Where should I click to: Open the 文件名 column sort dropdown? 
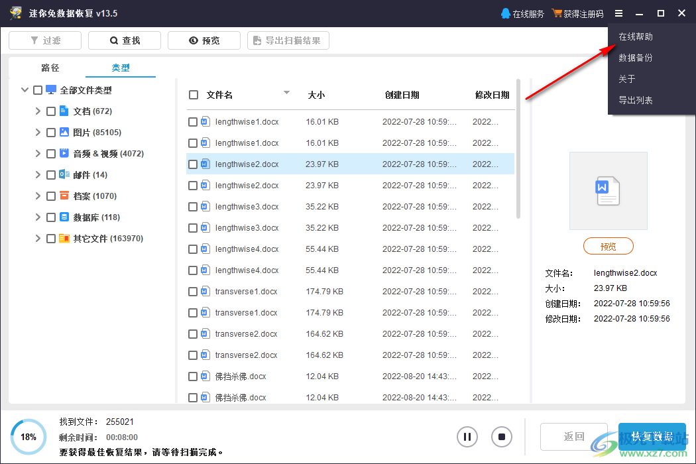pos(286,93)
